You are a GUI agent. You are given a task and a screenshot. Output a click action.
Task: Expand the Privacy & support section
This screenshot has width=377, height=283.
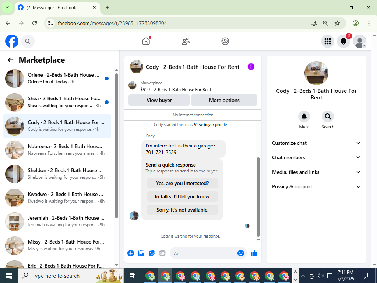tap(316, 186)
